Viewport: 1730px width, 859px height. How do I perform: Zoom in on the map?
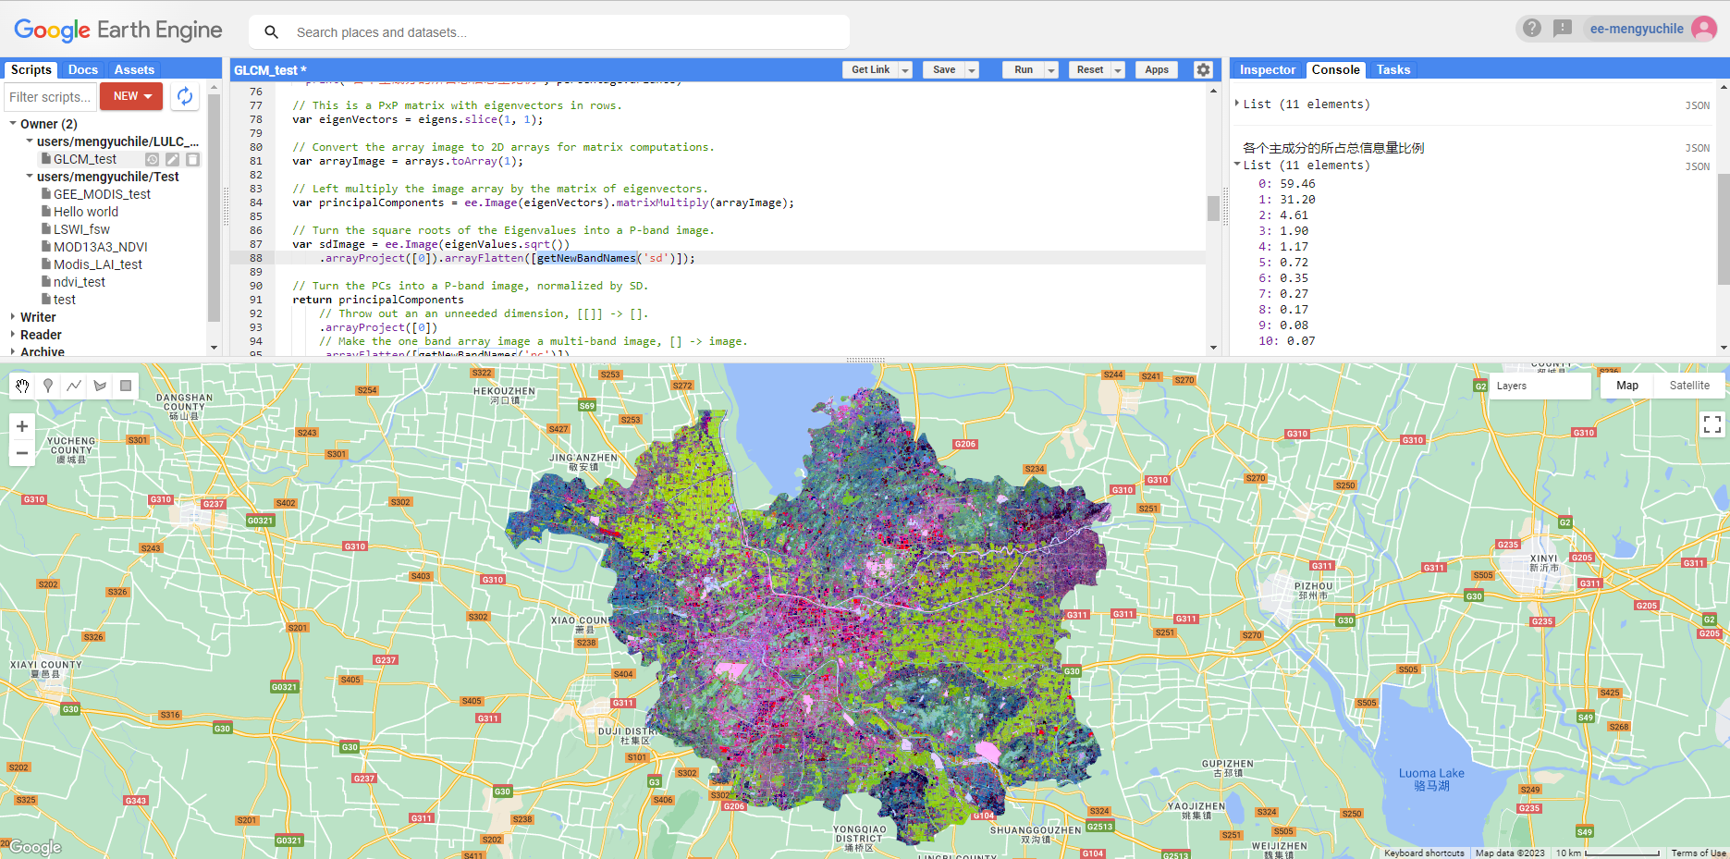point(22,426)
